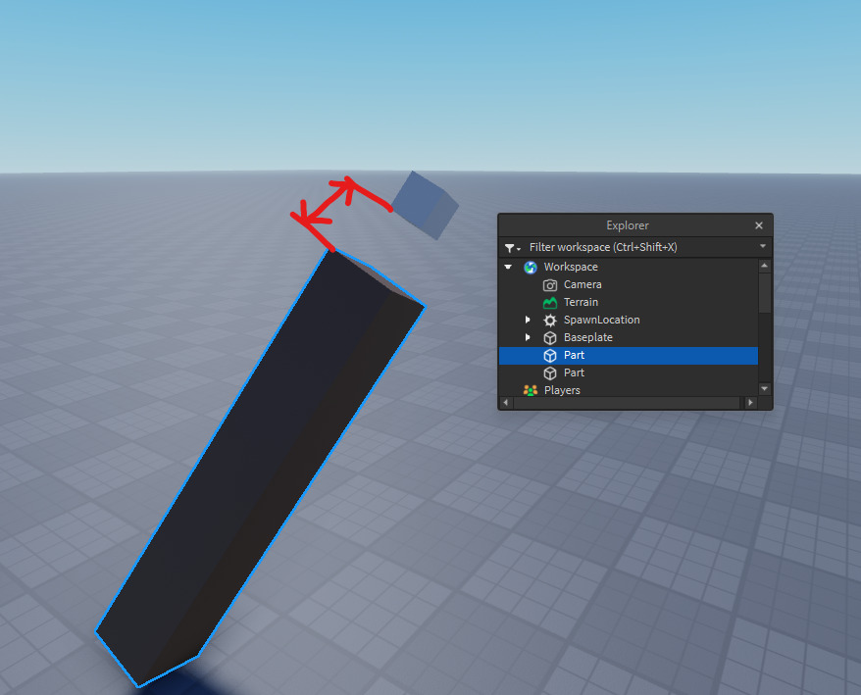
Task: Click the Camera icon in Explorer
Action: pyautogui.click(x=550, y=285)
